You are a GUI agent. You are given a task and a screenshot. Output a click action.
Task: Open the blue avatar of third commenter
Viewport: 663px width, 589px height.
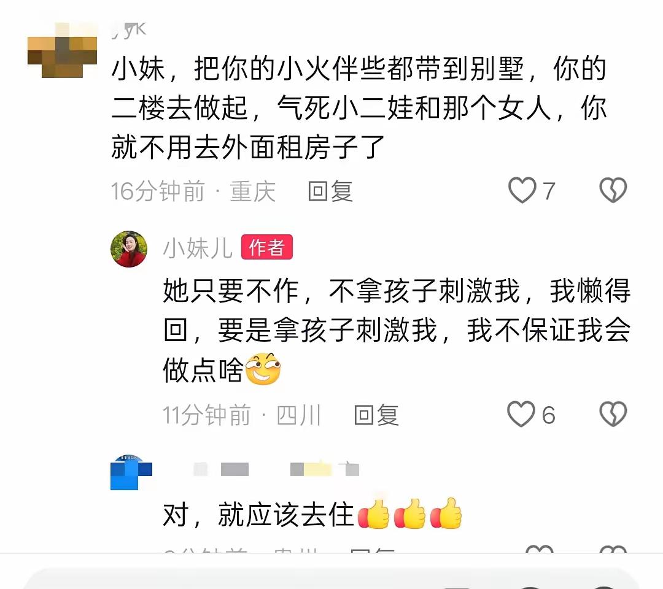point(131,472)
